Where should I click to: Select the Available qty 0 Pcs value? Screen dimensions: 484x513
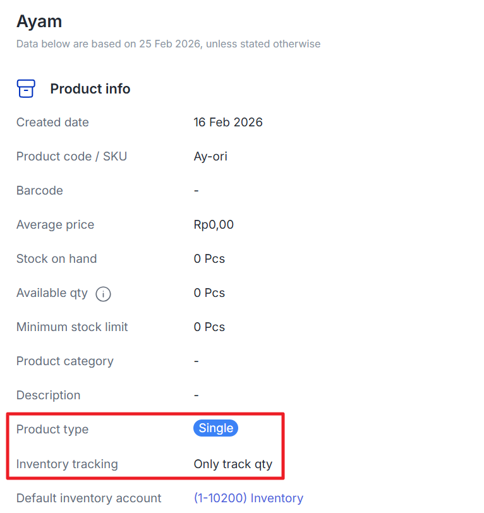209,293
